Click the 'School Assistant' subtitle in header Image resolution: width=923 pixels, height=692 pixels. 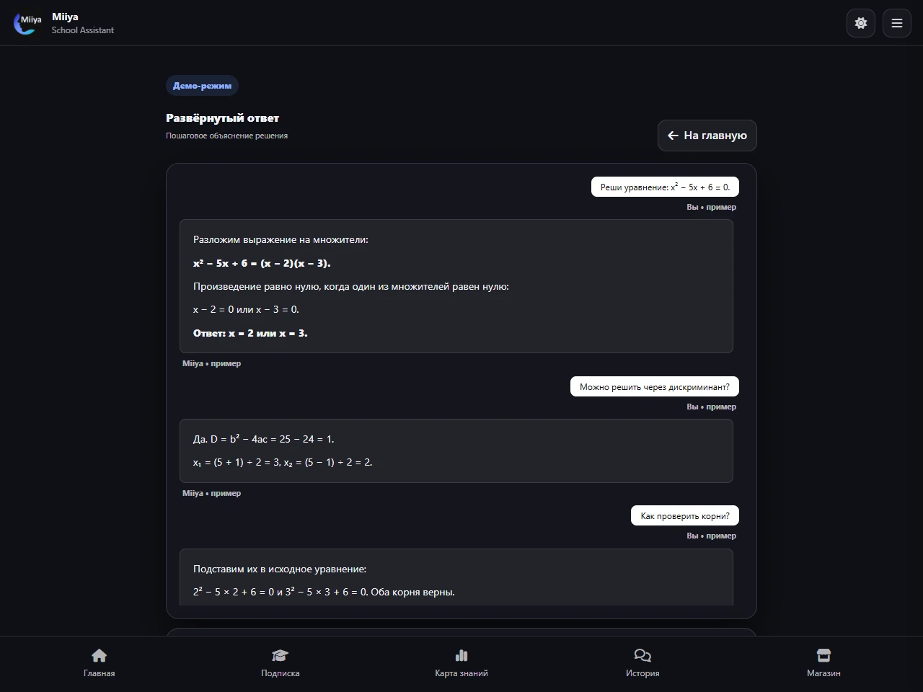[x=83, y=30]
